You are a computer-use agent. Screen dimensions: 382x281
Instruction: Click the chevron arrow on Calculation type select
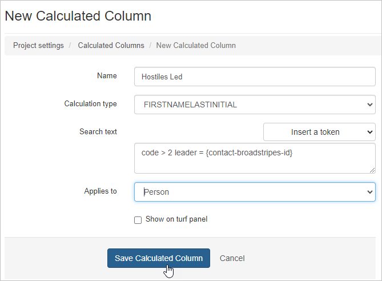point(368,105)
